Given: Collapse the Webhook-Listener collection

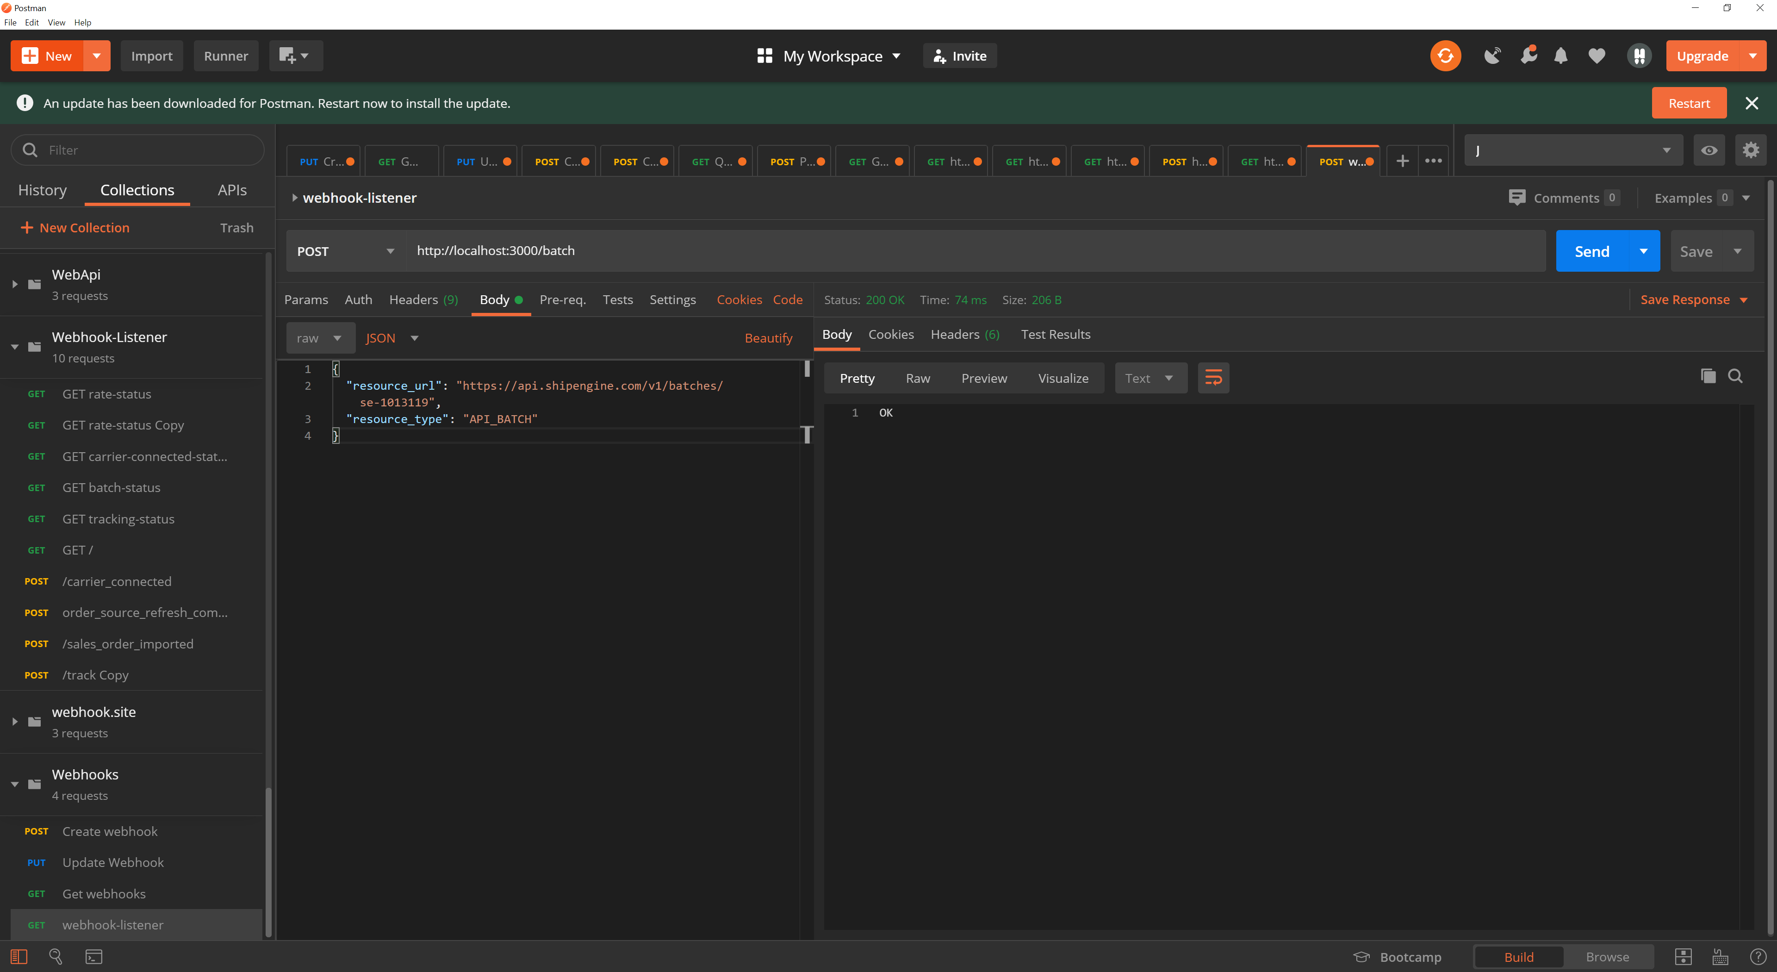Looking at the screenshot, I should pos(14,346).
